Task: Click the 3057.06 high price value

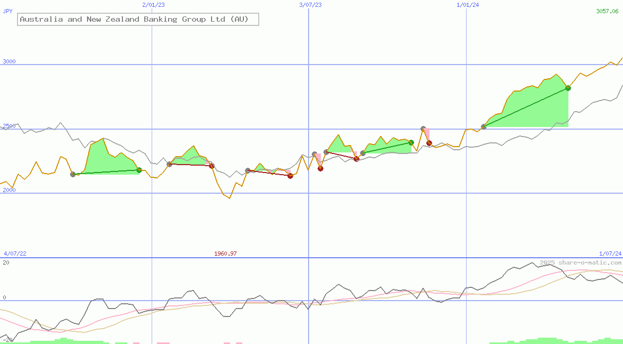Action: coord(607,11)
